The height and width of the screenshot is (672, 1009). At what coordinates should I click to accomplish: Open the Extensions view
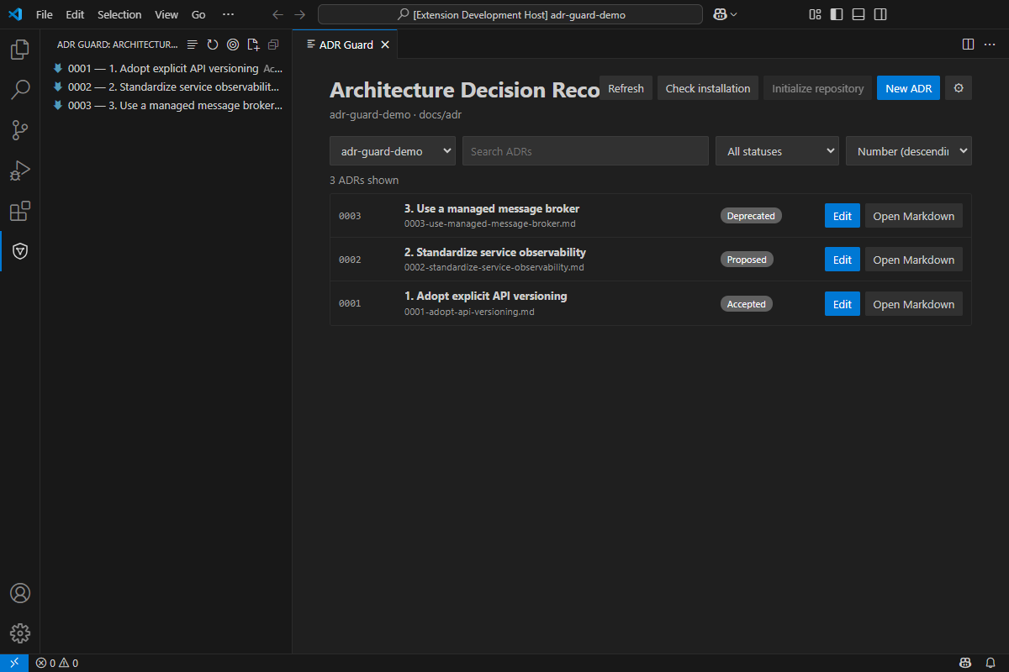coord(20,211)
